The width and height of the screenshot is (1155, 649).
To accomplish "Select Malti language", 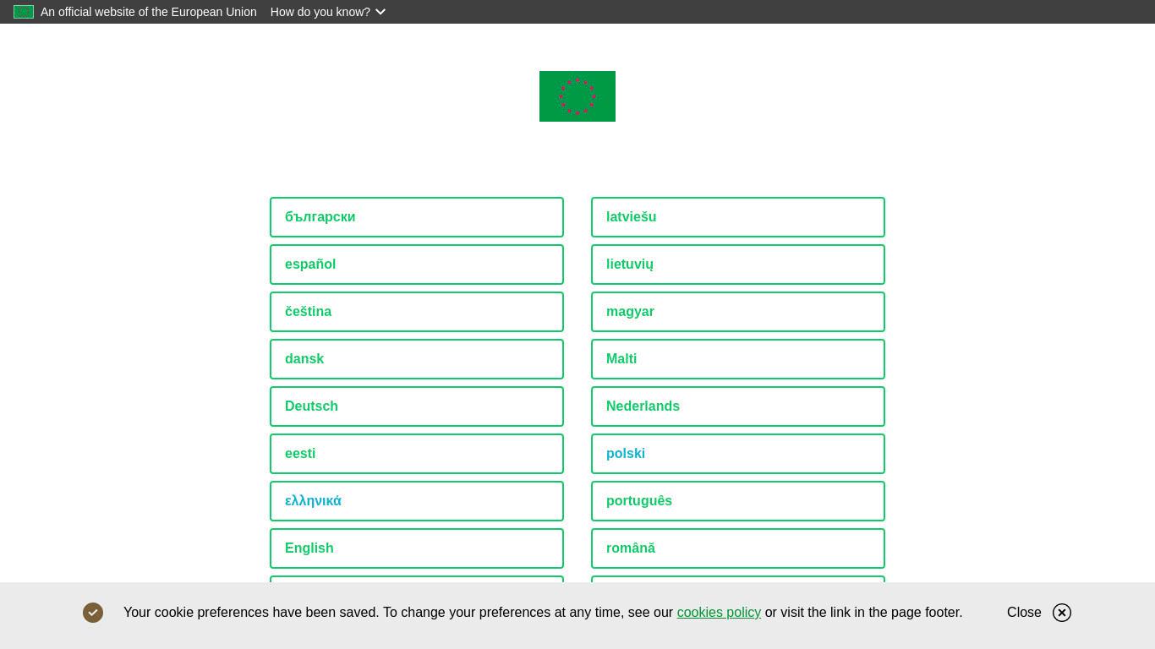I will point(738,359).
